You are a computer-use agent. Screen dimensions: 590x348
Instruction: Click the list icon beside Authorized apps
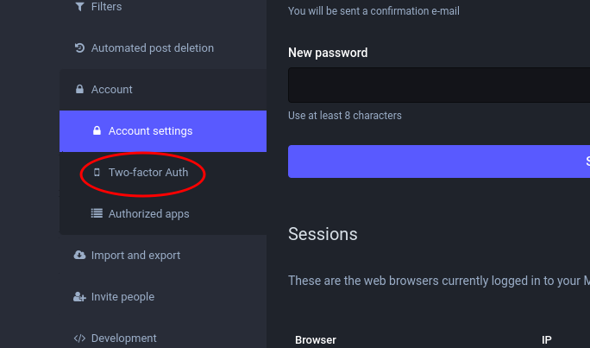coord(97,213)
